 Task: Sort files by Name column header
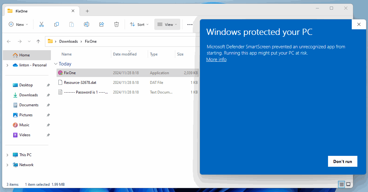click(67, 54)
